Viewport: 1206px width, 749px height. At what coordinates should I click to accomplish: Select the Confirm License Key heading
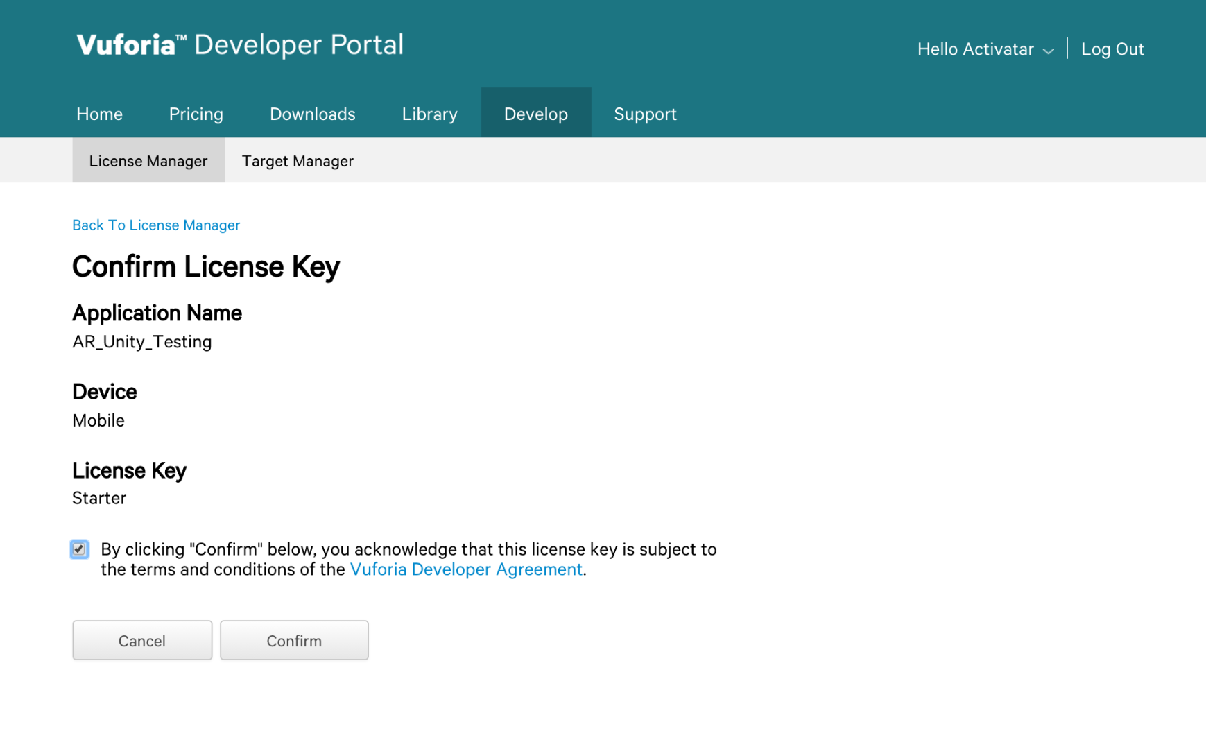coord(206,267)
